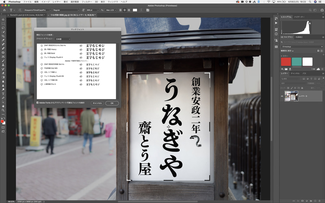Select the Crop tool
This screenshot has height=203, width=325.
tap(3, 36)
